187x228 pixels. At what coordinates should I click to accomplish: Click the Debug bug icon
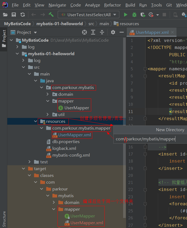134,15
